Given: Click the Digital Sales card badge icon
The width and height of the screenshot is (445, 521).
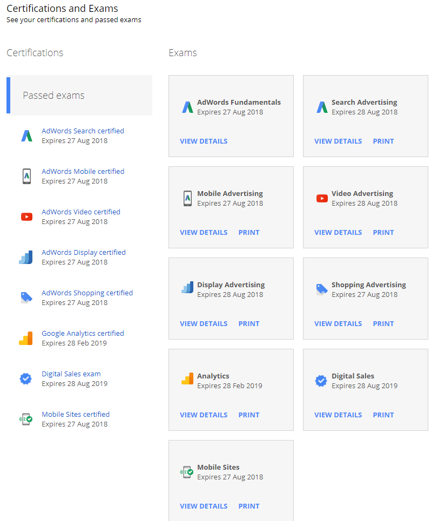Looking at the screenshot, I should (321, 381).
